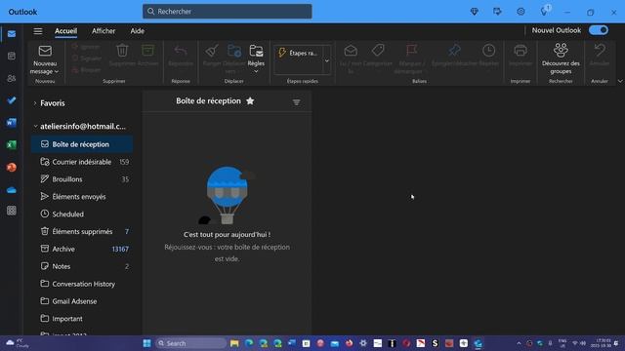The image size is (625, 351).
Task: Open the Important folder
Action: click(82, 319)
